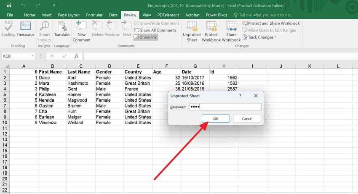
Task: Switch to the Home tab
Action: pos(29,15)
